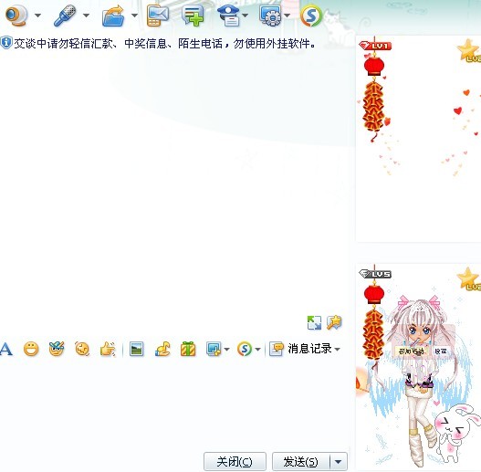This screenshot has width=481, height=472.
Task: Click the left overlay button on the avatar
Action: coord(412,351)
